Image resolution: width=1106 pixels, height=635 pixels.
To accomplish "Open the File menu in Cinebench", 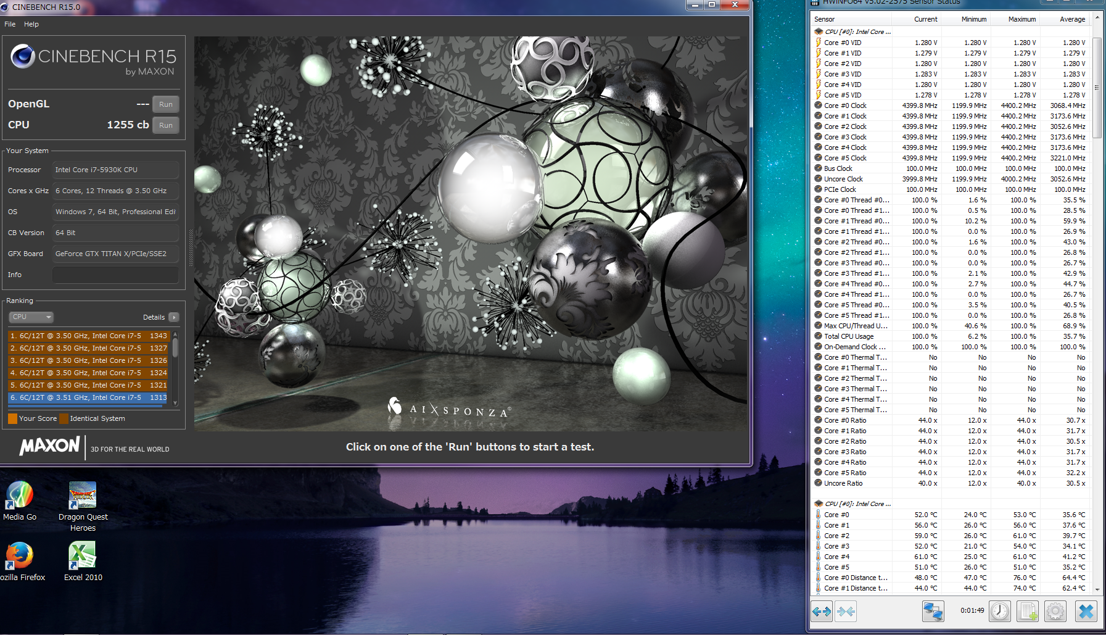I will pos(10,24).
